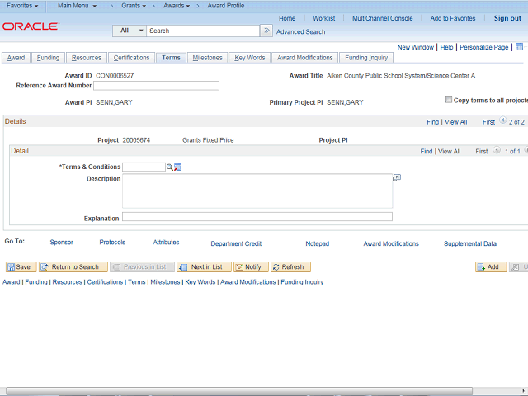Click the search go arrow button

coord(266,31)
